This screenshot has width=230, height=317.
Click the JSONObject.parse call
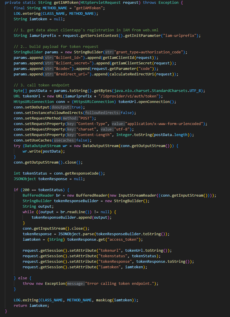click(76, 234)
